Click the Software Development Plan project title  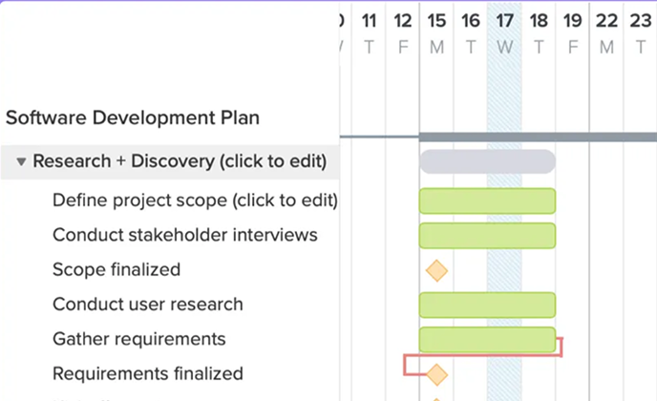click(133, 118)
